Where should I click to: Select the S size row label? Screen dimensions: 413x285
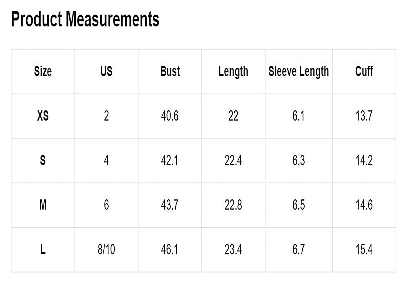click(x=43, y=161)
